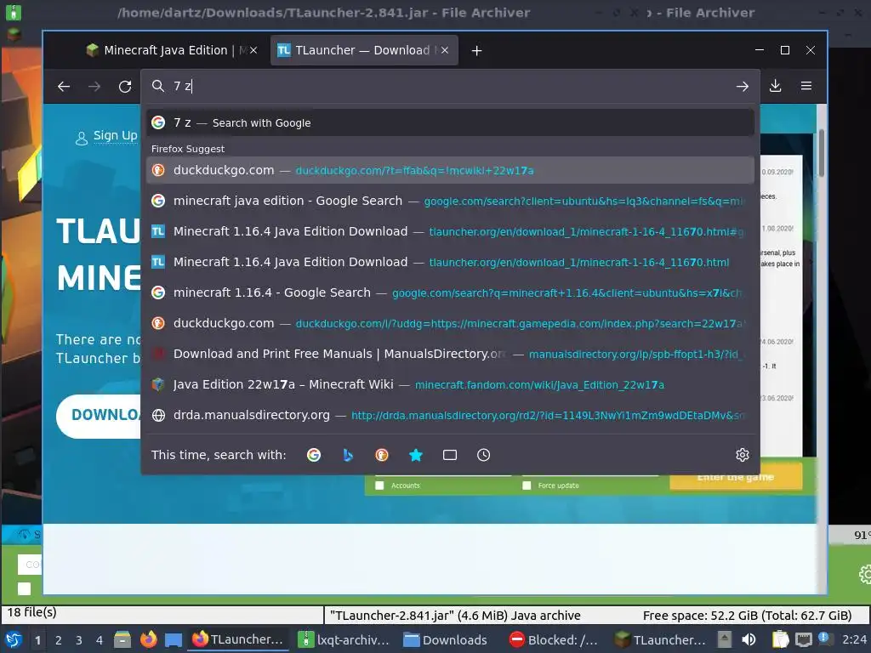Open a new browser tab
This screenshot has width=871, height=653.
coord(476,50)
